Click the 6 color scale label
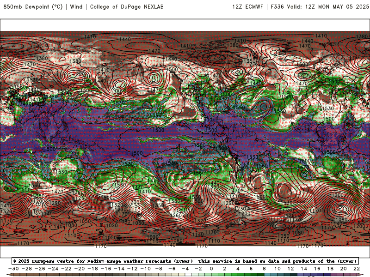 pos(251,269)
